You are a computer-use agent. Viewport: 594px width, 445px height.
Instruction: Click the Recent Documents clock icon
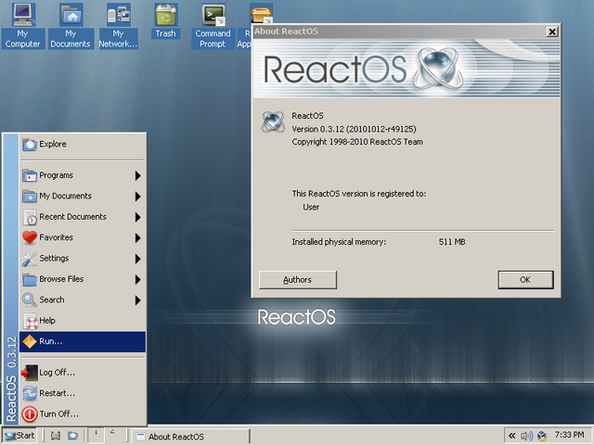click(x=30, y=217)
